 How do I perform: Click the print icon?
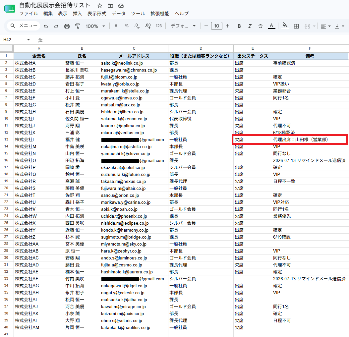[67, 26]
